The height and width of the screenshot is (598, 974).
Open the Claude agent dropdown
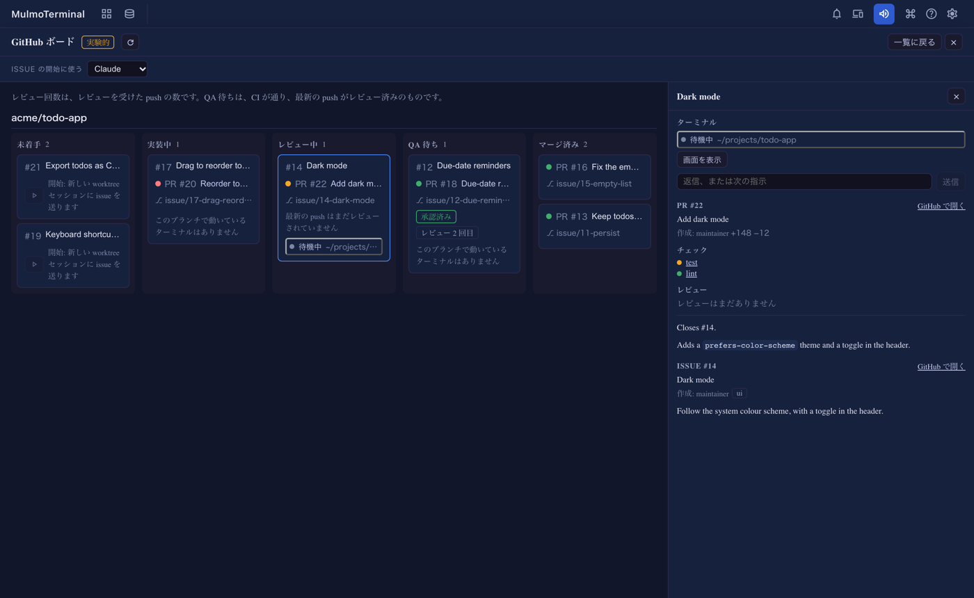click(x=118, y=69)
